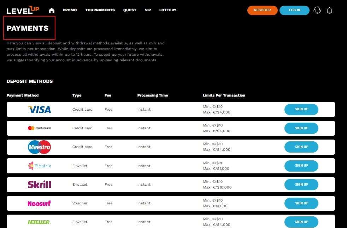Click Max. €/$4,000 limit in Visa row

pyautogui.click(x=217, y=112)
